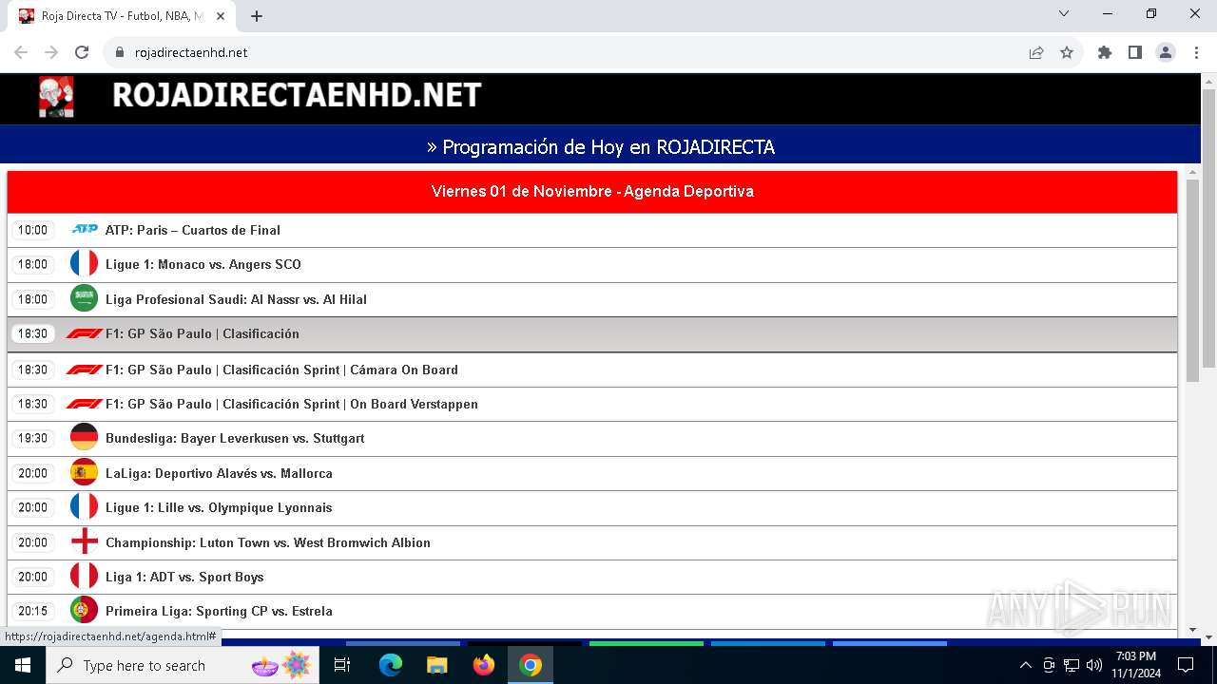
Task: Open File Explorer from taskbar
Action: pos(437,665)
